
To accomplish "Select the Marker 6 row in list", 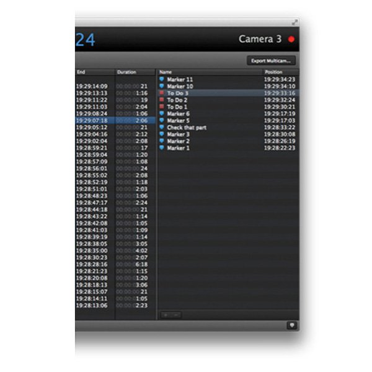I will pos(211,114).
